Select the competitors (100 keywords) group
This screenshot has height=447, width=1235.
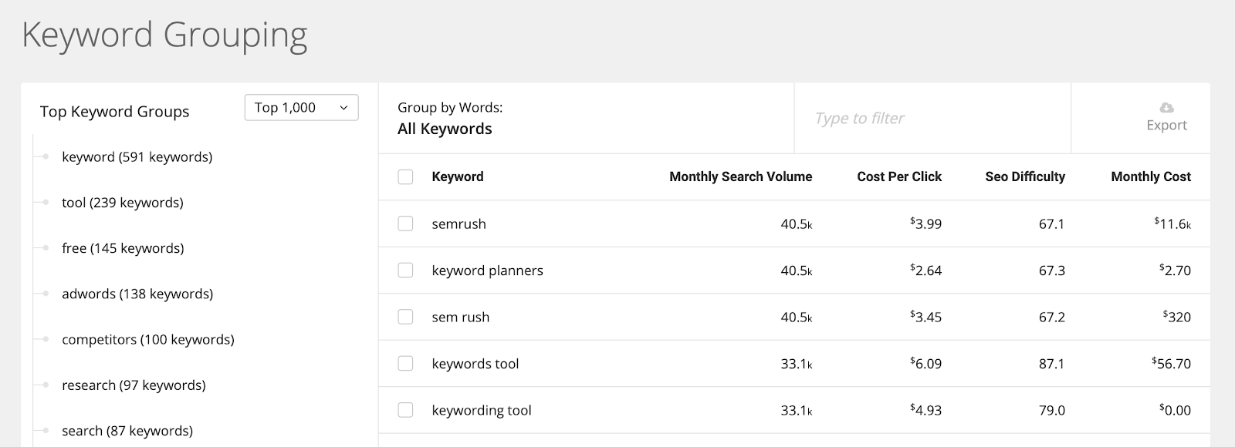point(147,339)
